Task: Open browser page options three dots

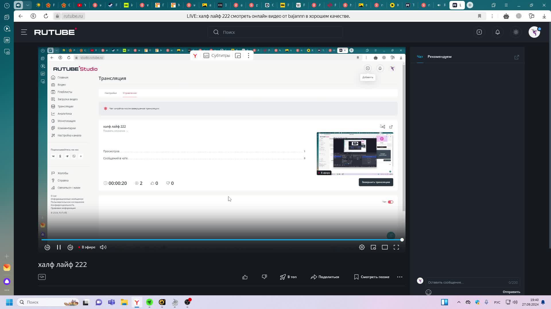Action: 492,16
